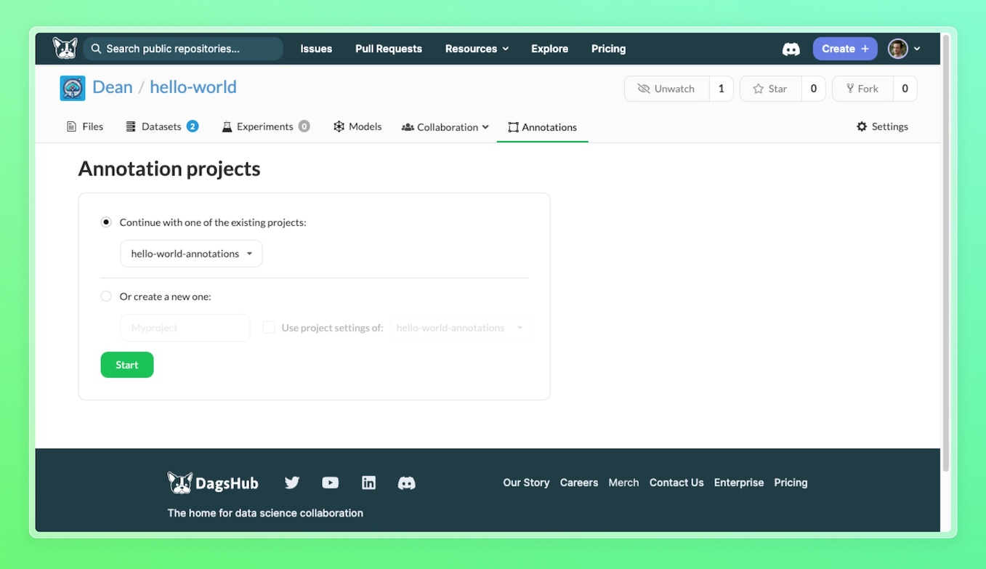This screenshot has width=986, height=569.
Task: Select 'Continue with one of the existing projects' radio
Action: click(x=106, y=222)
